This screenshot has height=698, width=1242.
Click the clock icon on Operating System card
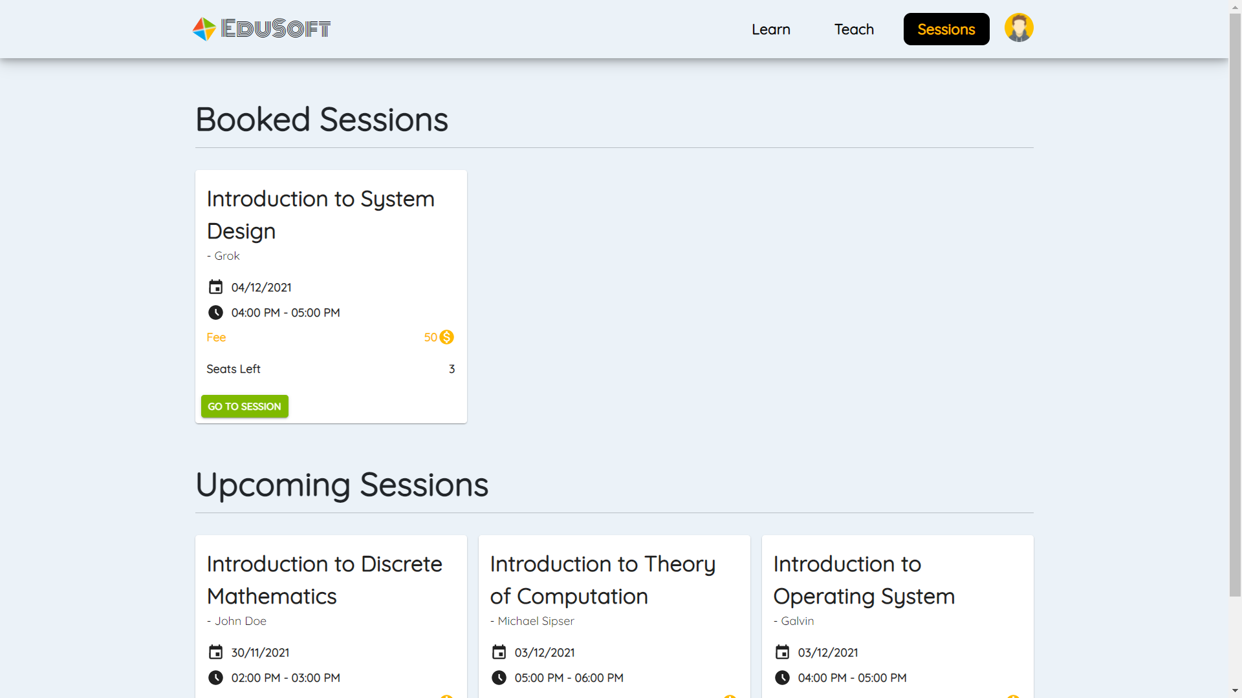pos(783,677)
